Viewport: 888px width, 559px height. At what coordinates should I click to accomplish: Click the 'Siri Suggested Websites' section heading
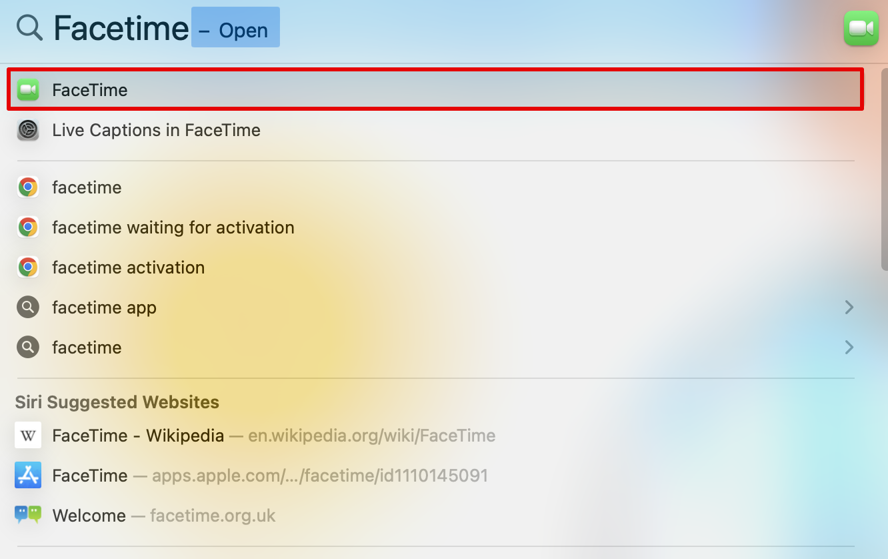(x=117, y=402)
